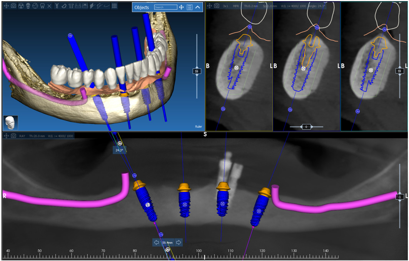Click the rotation handle atop the 3D blue cylinder
Image resolution: width=409 pixels, height=261 pixels.
click(70, 35)
